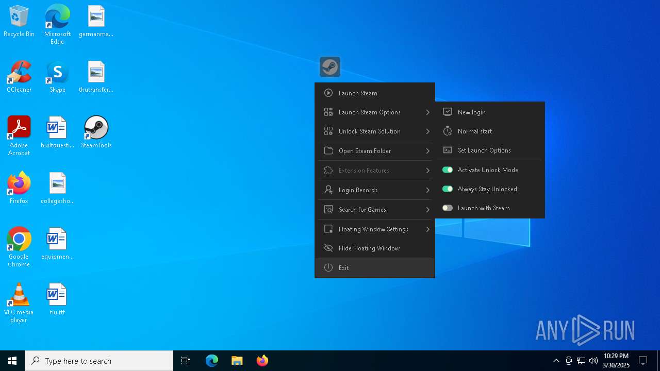The image size is (660, 371).
Task: Click the play icon beside Launch Steam
Action: point(328,93)
